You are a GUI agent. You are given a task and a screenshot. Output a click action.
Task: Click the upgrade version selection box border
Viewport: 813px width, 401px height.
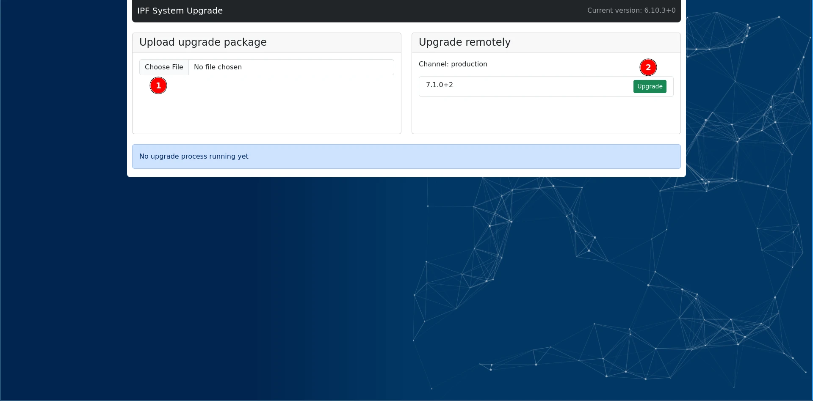(x=419, y=86)
